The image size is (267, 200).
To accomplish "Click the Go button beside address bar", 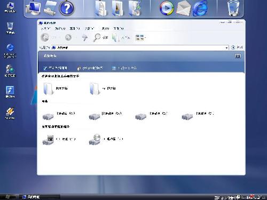I will tap(237, 47).
